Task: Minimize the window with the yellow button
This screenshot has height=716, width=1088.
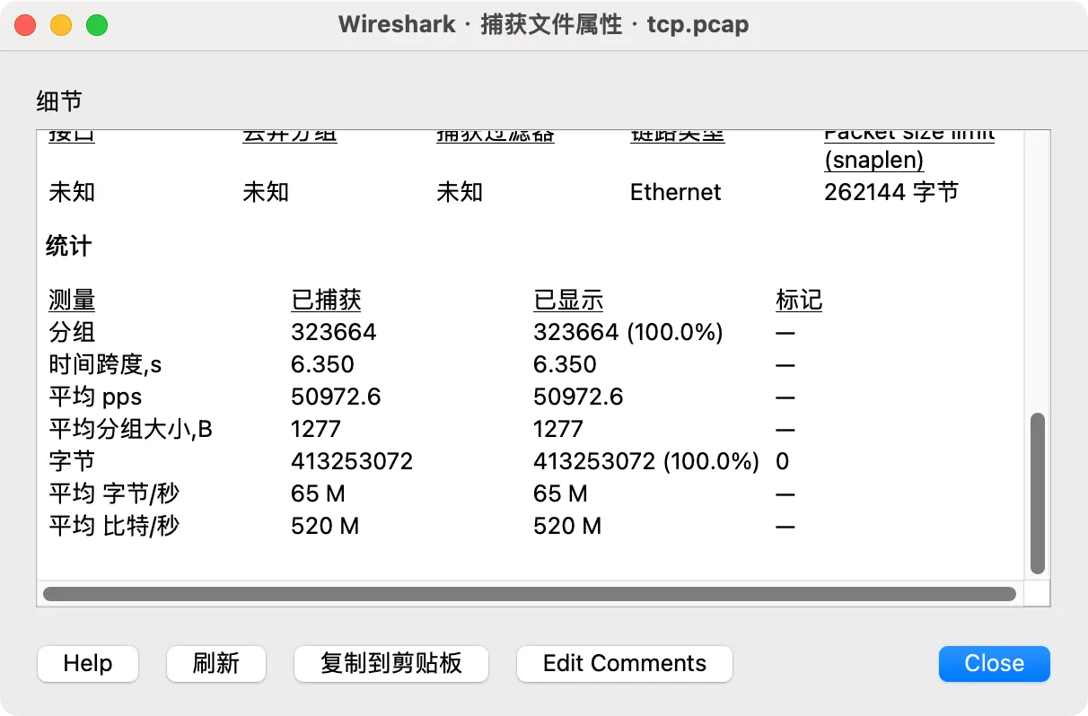Action: coord(61,24)
